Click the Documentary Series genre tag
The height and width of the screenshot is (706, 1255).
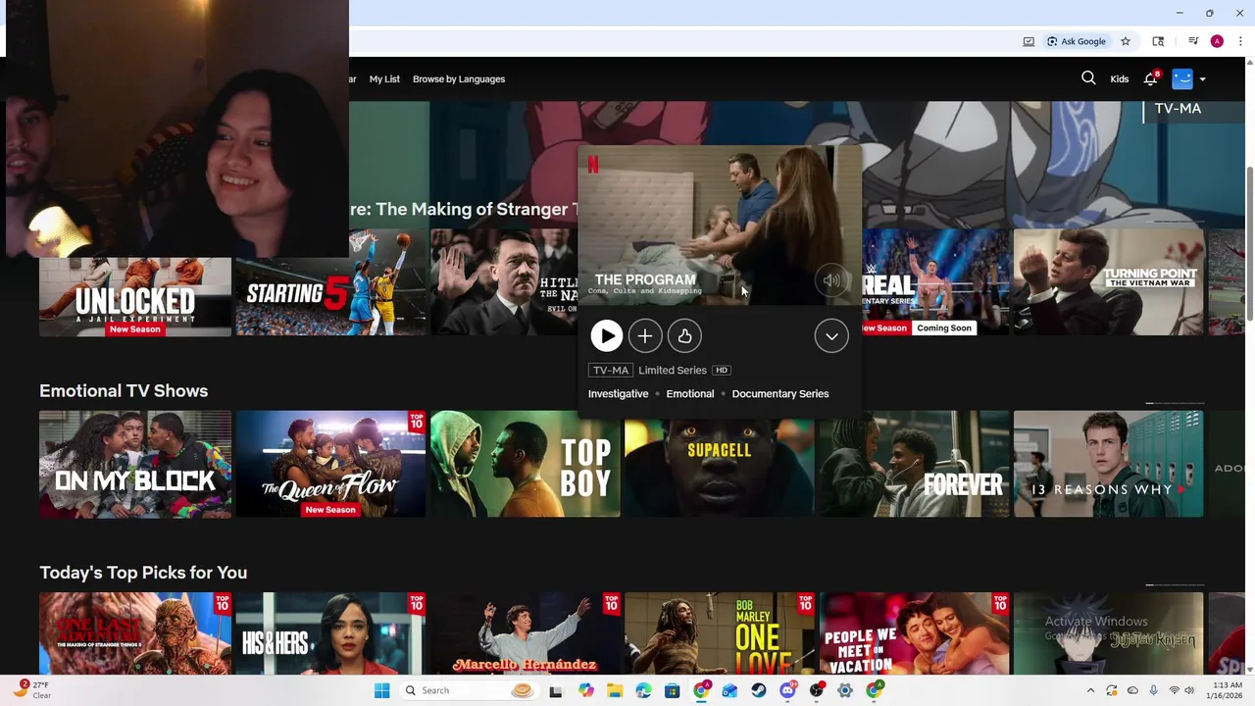tap(780, 394)
